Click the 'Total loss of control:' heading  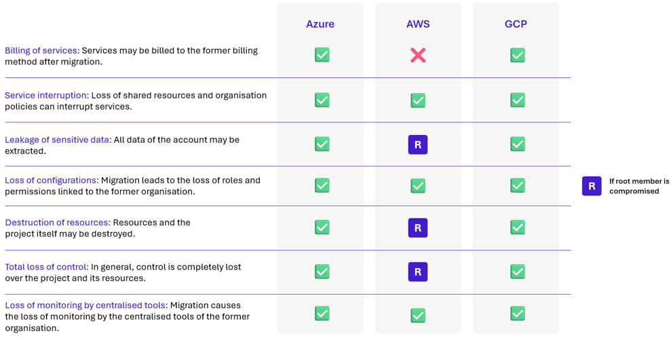pyautogui.click(x=47, y=267)
